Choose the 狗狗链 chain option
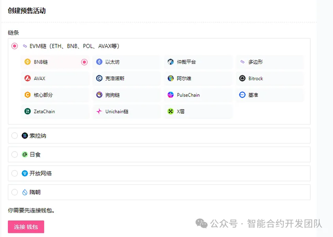 click(127, 95)
